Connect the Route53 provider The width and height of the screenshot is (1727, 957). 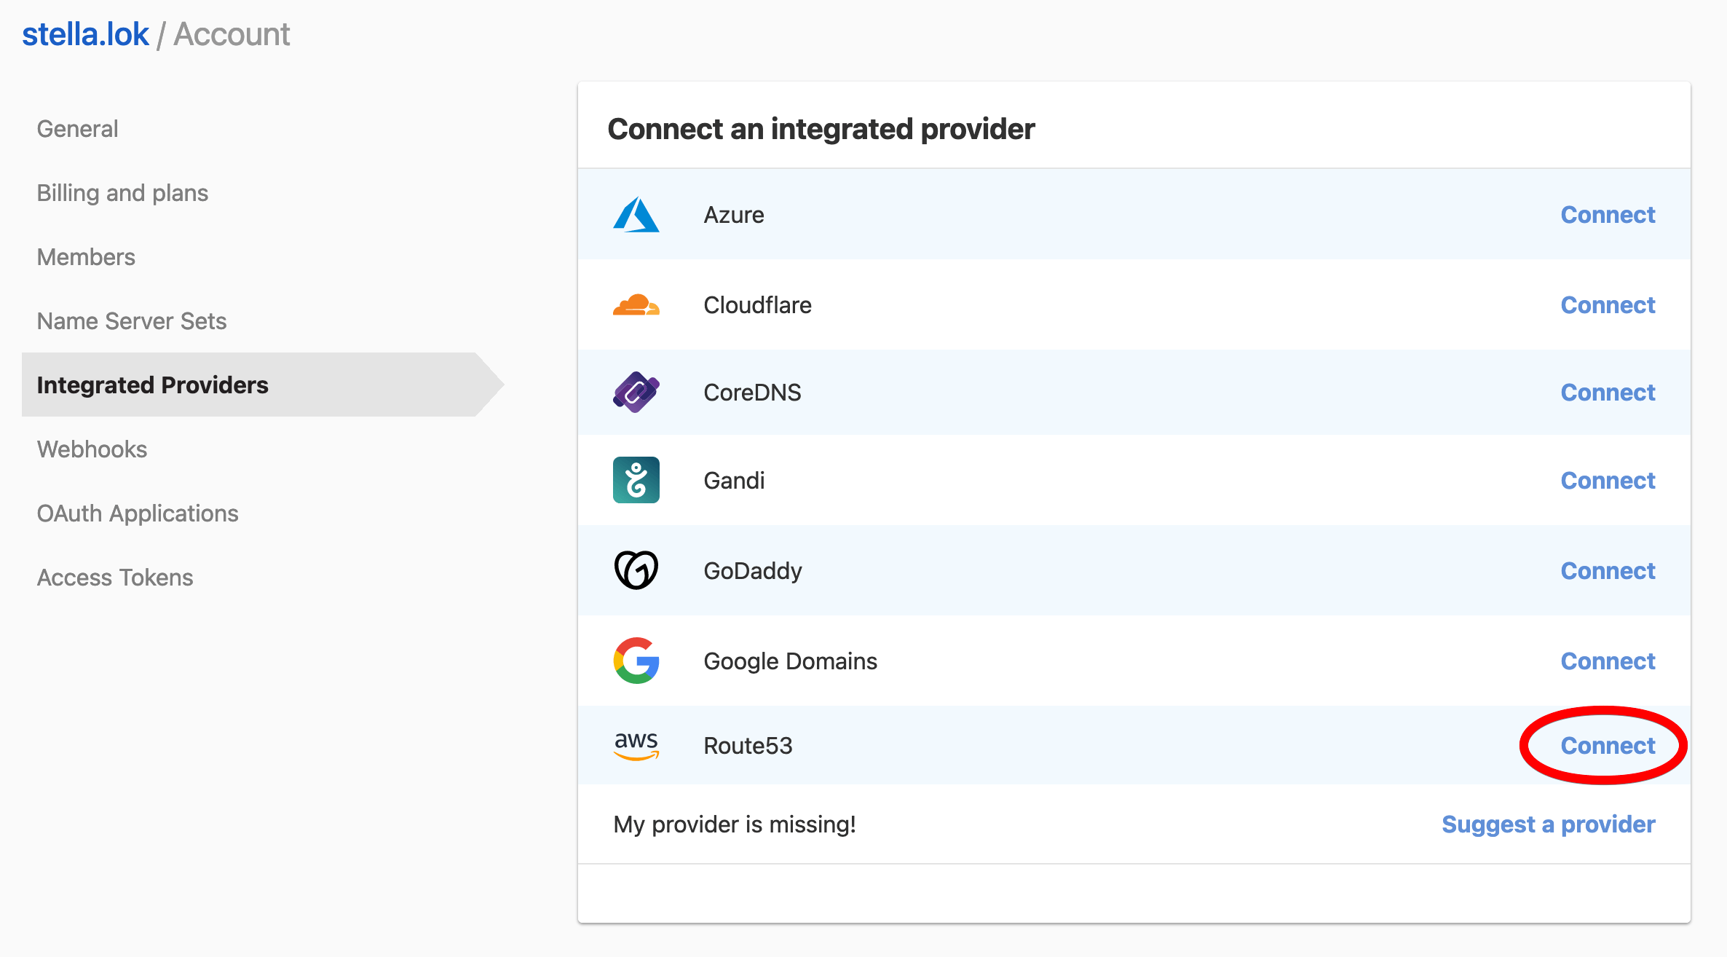tap(1607, 745)
